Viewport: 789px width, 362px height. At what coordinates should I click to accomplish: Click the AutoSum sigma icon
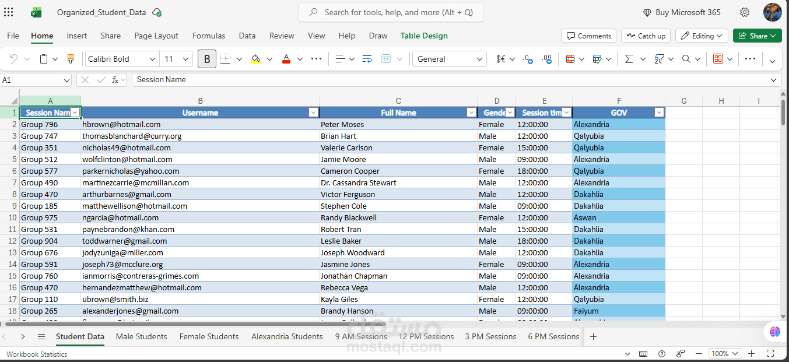pyautogui.click(x=629, y=59)
